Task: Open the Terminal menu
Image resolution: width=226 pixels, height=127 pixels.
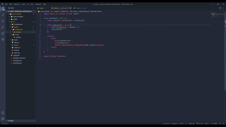Action: tap(38, 4)
